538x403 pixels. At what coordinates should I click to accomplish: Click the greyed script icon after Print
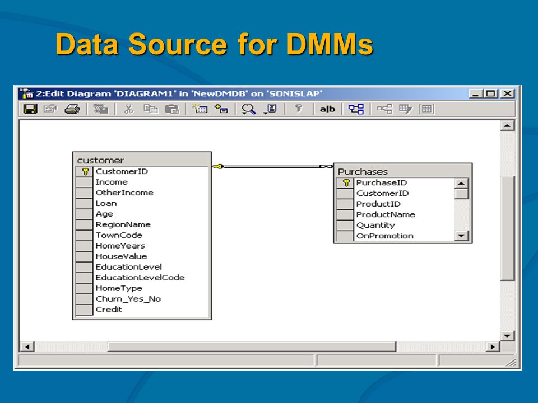(101, 109)
